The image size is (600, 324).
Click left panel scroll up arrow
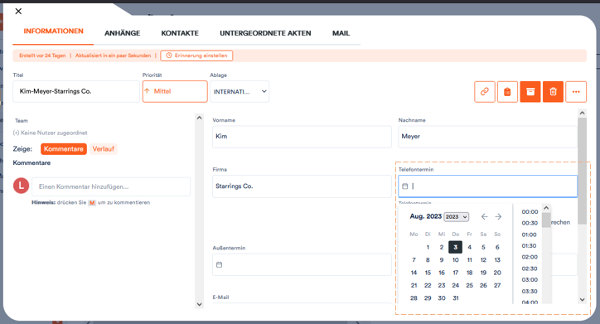pos(199,118)
